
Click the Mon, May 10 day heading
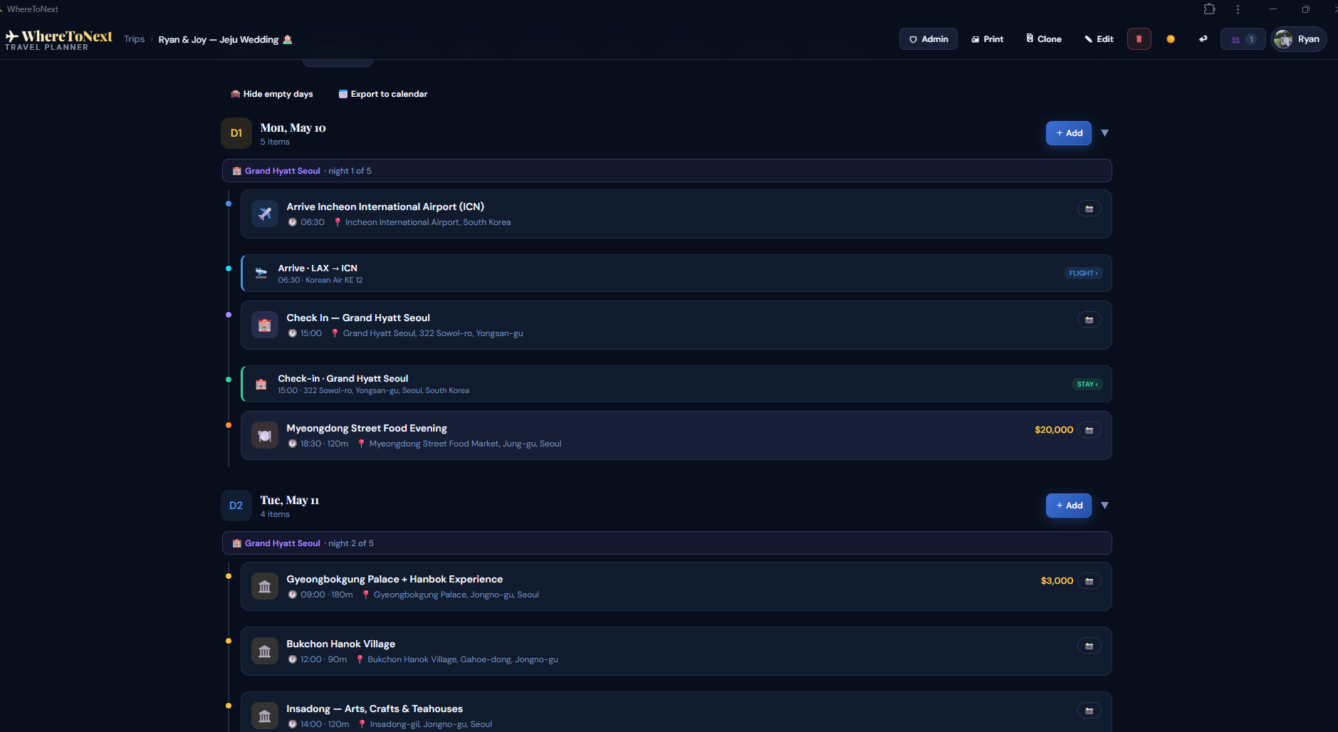(293, 128)
